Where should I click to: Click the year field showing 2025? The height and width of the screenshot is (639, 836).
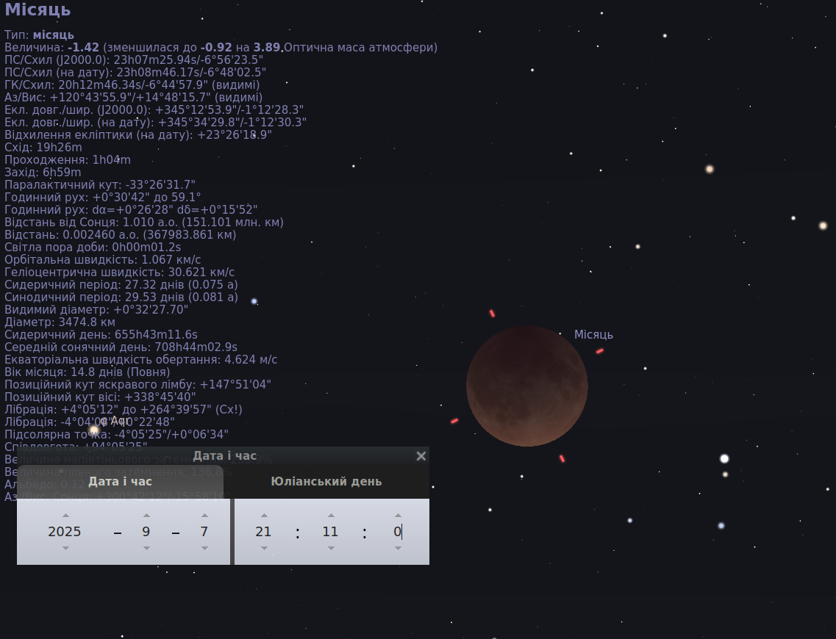pos(65,532)
